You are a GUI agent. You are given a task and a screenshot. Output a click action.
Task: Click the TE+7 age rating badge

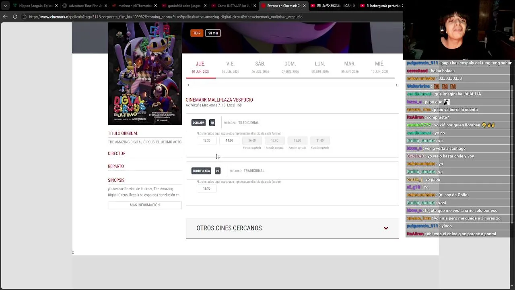(197, 33)
